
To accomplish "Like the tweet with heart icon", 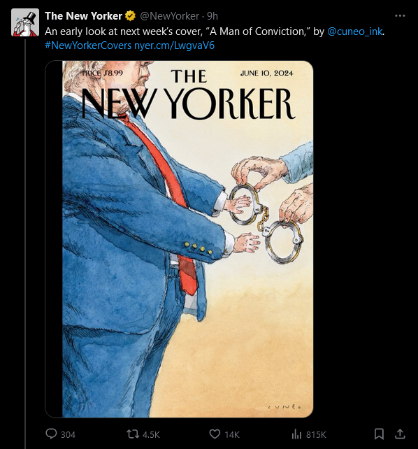I will coord(215,434).
